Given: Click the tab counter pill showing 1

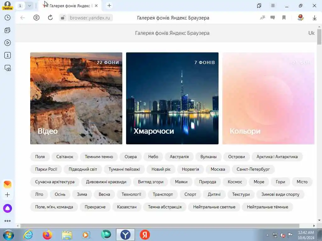Looking at the screenshot, I should pyautogui.click(x=20, y=6).
